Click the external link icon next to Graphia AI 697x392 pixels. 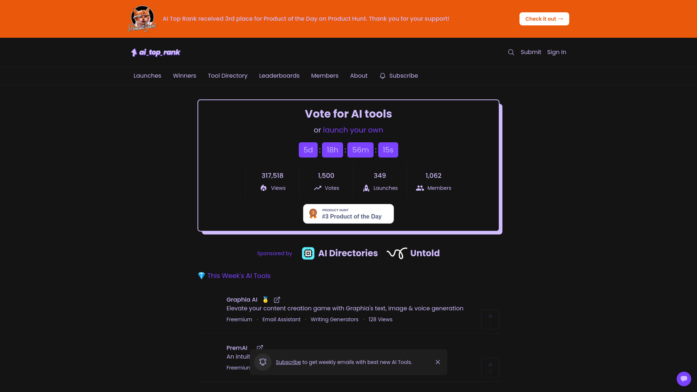[x=277, y=299]
